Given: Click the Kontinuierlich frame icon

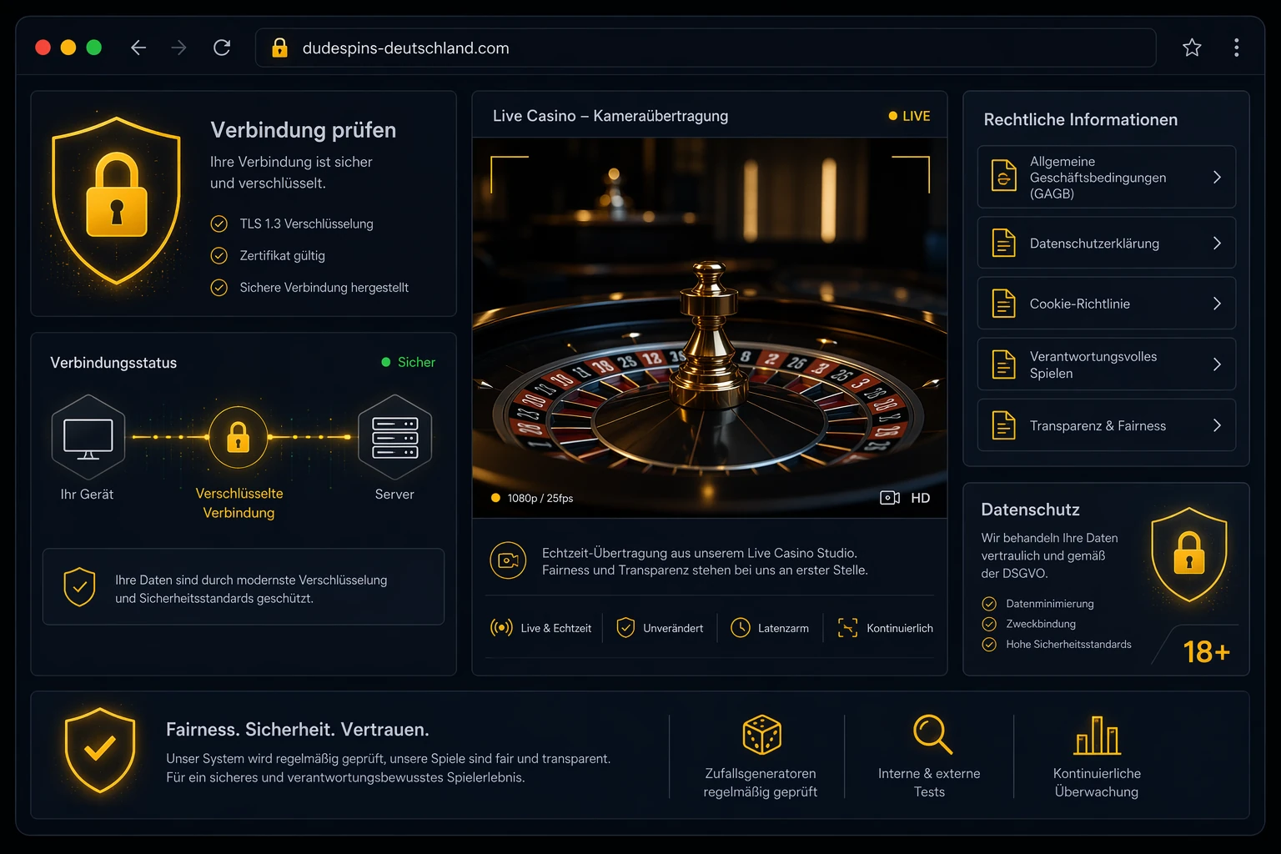Looking at the screenshot, I should 847,628.
